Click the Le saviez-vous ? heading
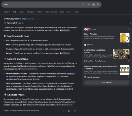 click(x=16, y=95)
